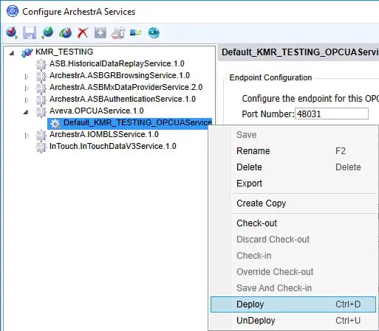Click the KMR_TESTING galaxy icon
The image size is (379, 331).
(x=27, y=52)
